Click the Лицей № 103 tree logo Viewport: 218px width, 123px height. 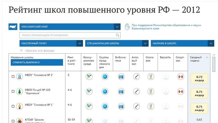pyautogui.click(x=19, y=91)
